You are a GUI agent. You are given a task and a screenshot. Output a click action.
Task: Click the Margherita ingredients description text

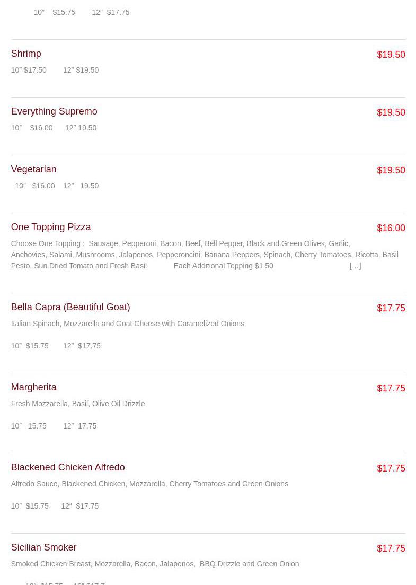tap(78, 404)
